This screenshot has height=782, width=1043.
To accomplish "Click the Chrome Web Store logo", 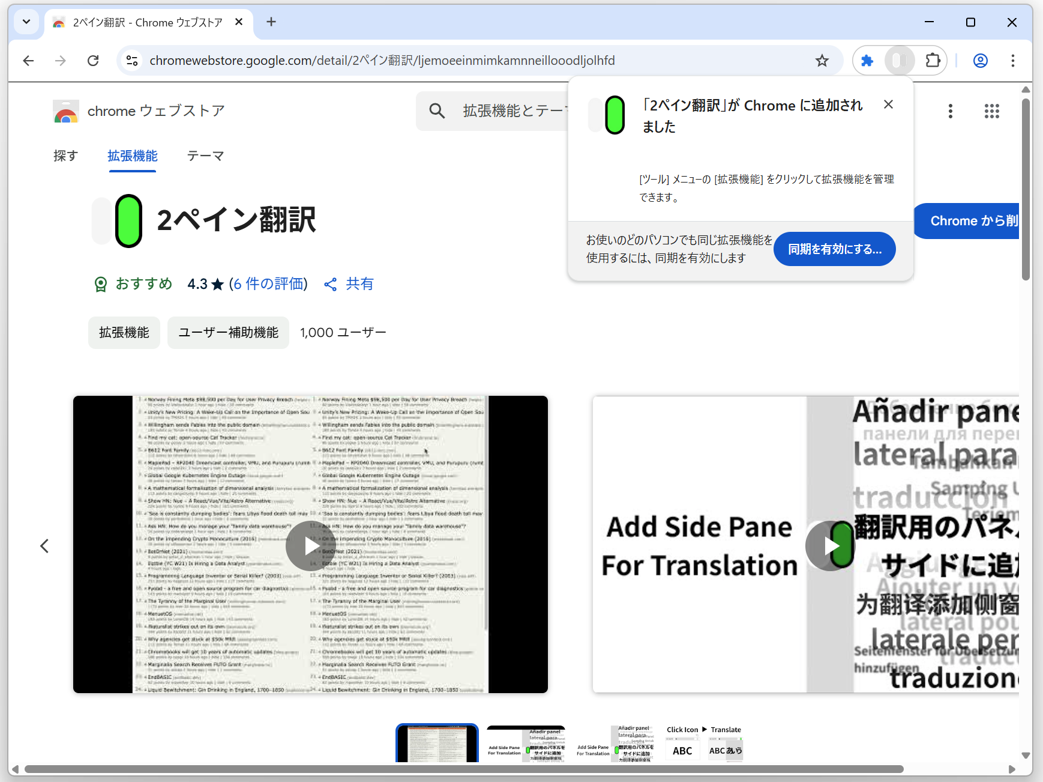I will (x=65, y=111).
